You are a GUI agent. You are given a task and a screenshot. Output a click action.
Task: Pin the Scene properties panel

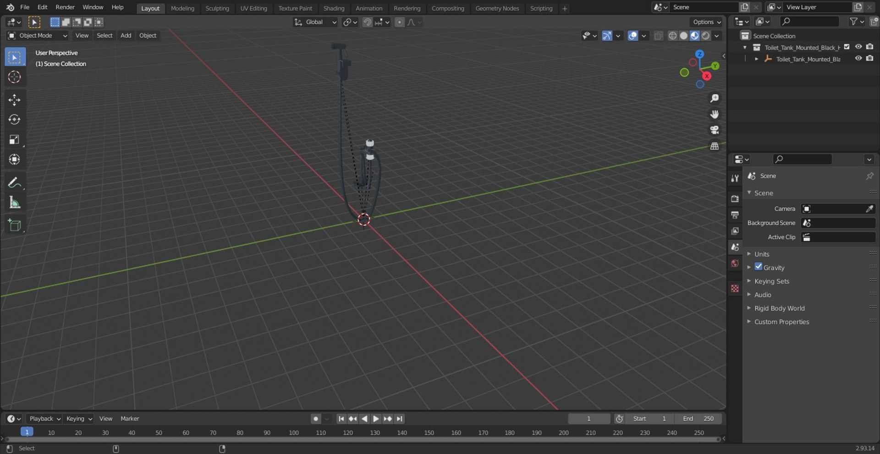[869, 176]
